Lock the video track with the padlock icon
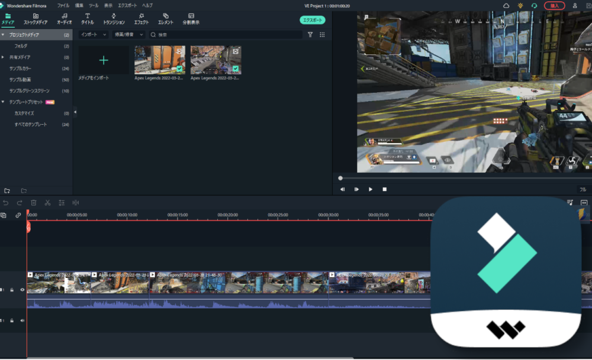Viewport: 592px width, 360px height. 12,290
